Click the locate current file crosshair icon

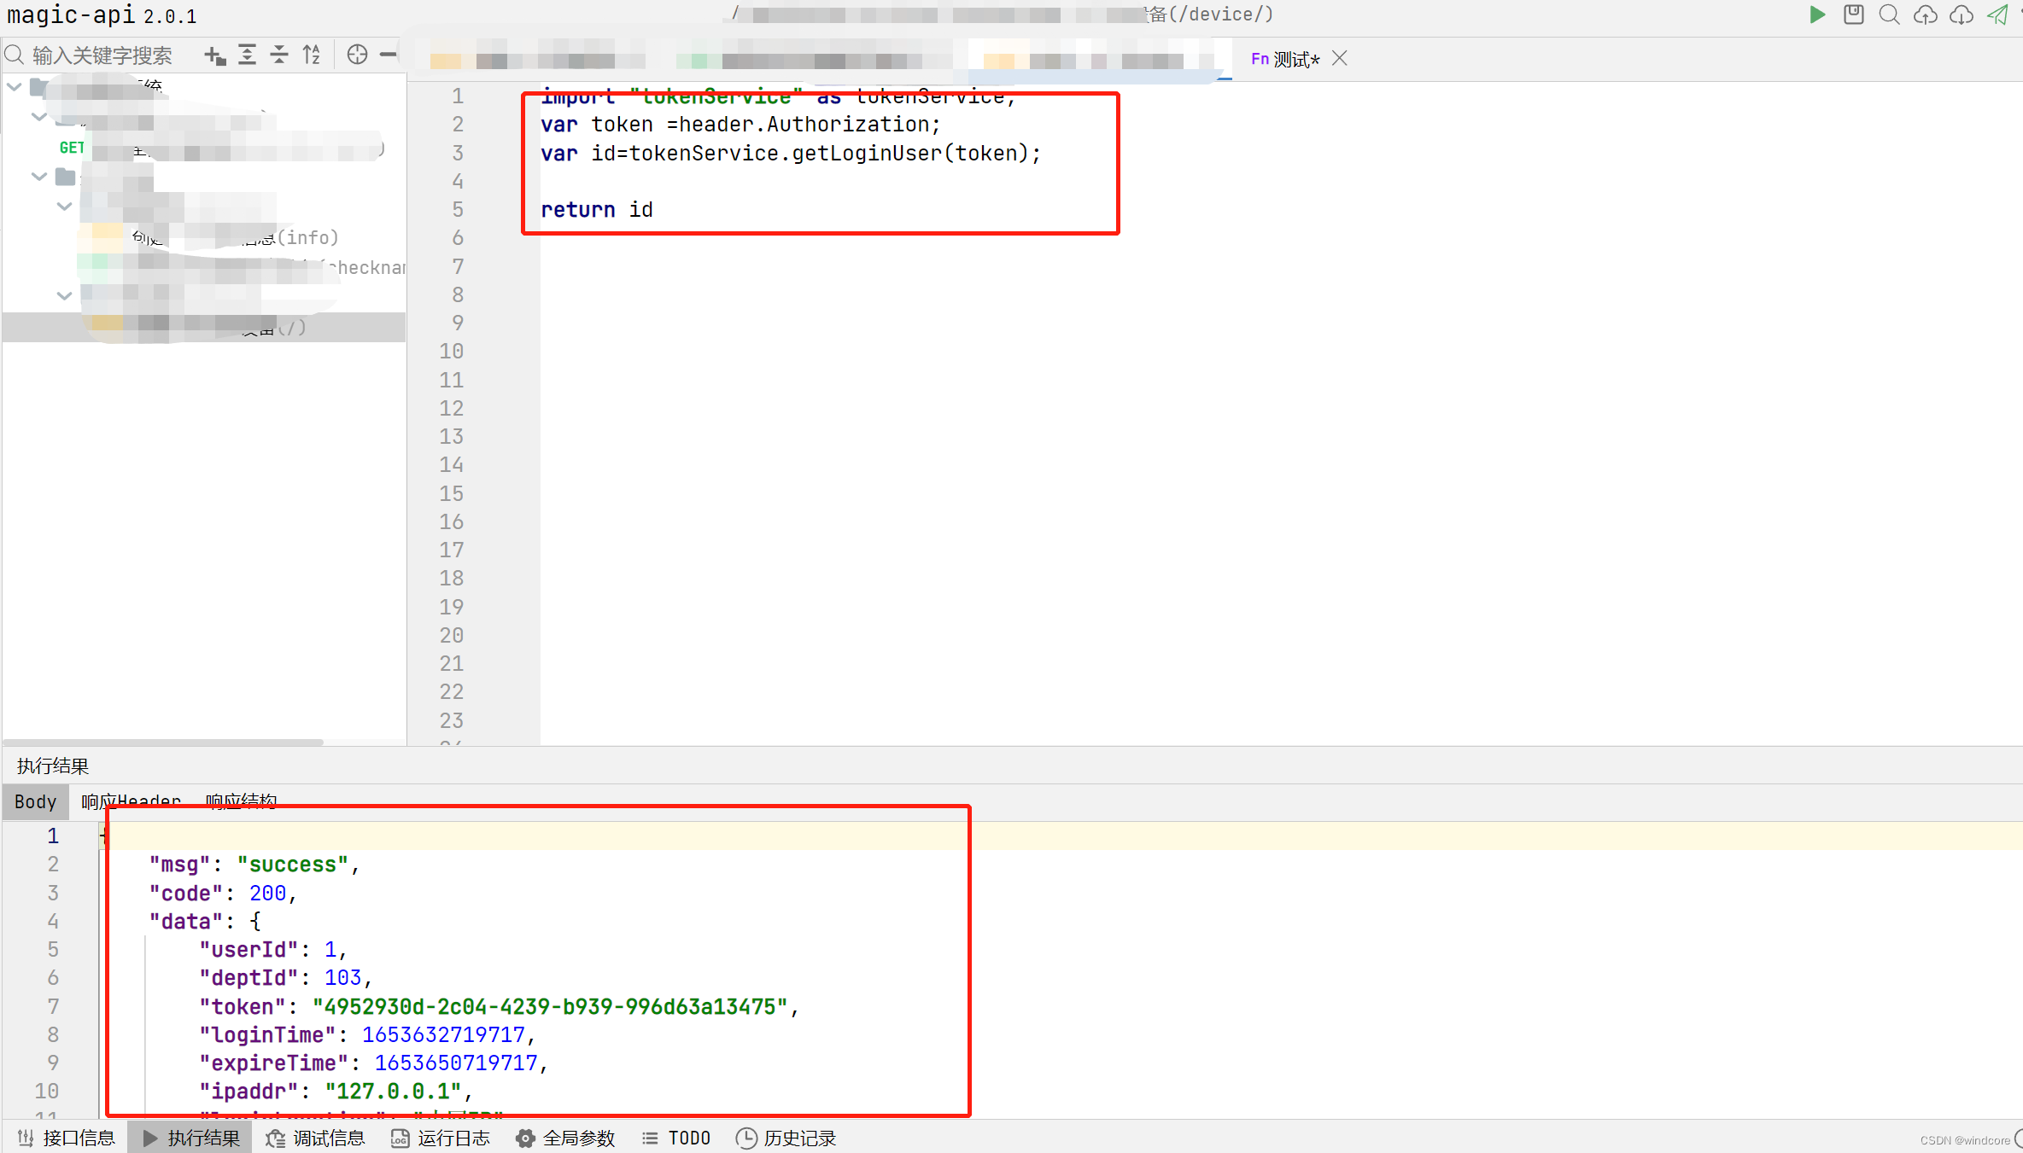[357, 55]
